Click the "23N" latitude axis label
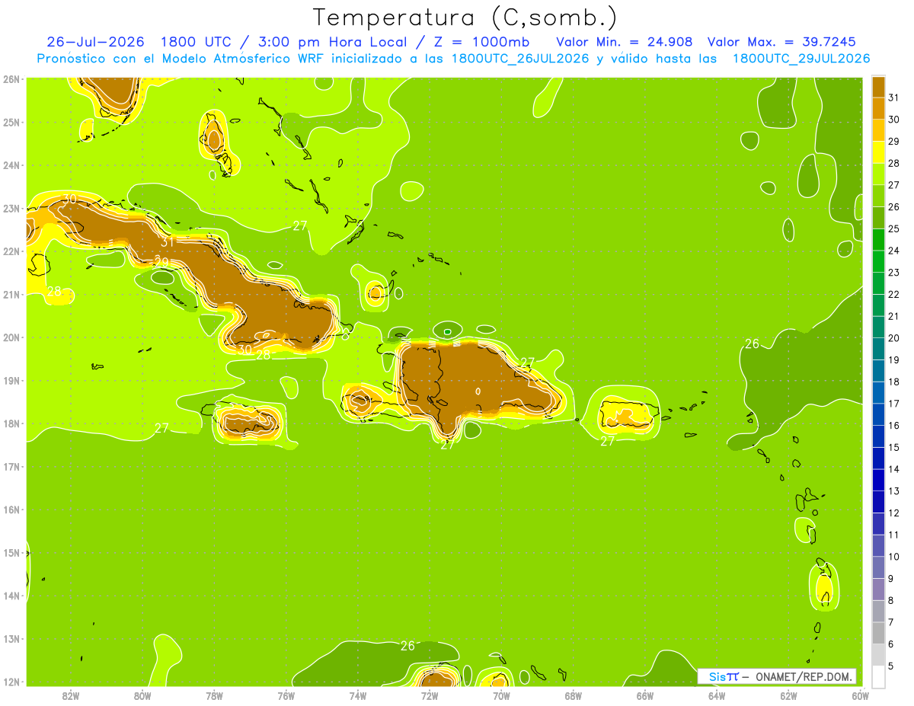This screenshot has width=914, height=706. coord(11,208)
